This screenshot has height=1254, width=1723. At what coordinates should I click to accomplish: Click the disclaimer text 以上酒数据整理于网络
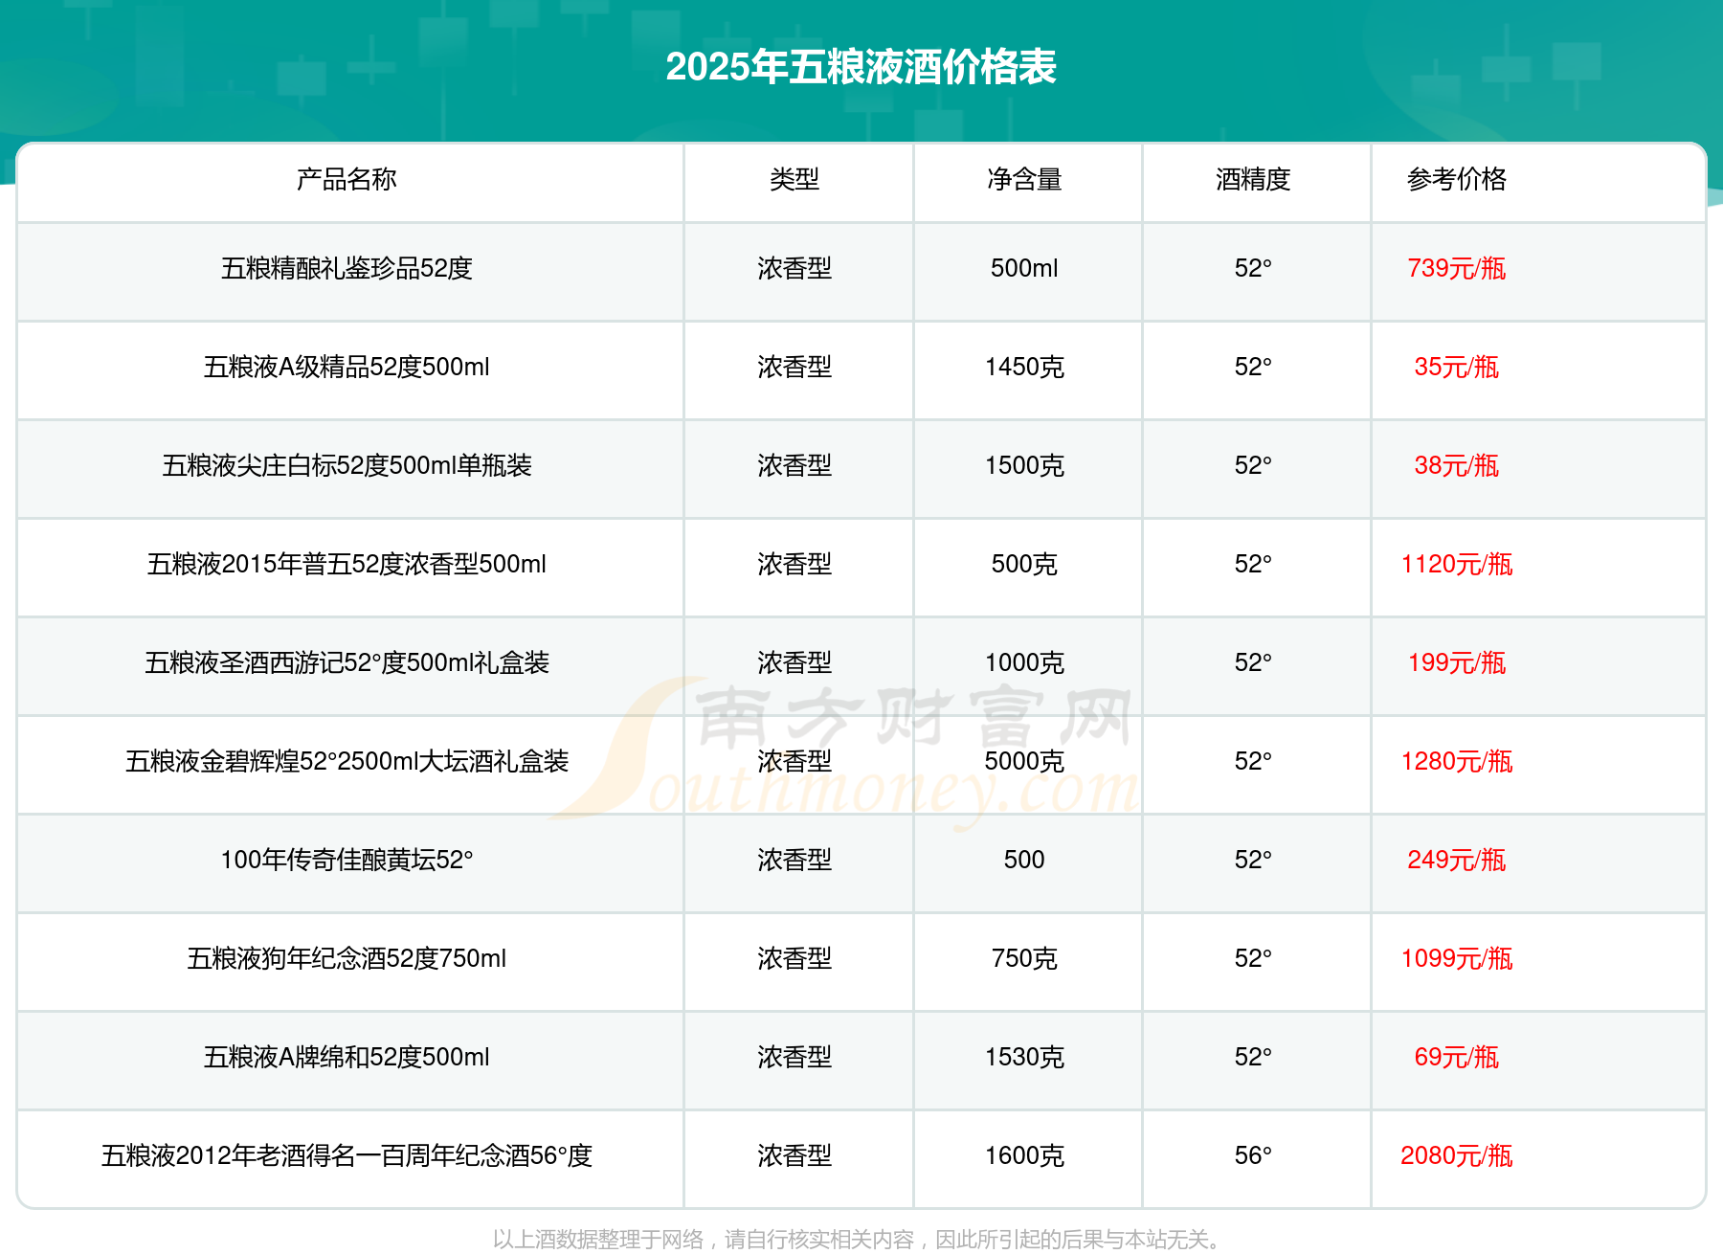tap(598, 1240)
